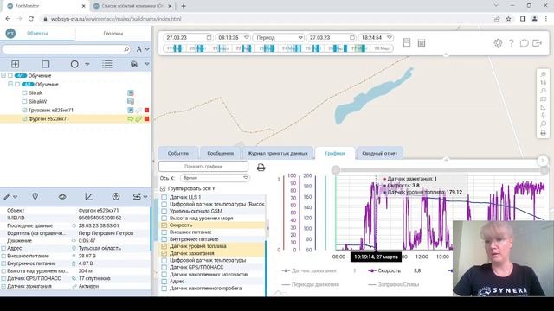Open the list view icon in objects toolbar
This screenshot has width=554, height=311.
107,64
